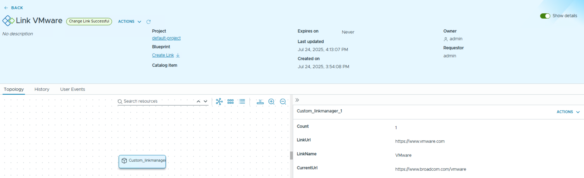Switch to the History tab
This screenshot has width=584, height=178.
coord(42,89)
